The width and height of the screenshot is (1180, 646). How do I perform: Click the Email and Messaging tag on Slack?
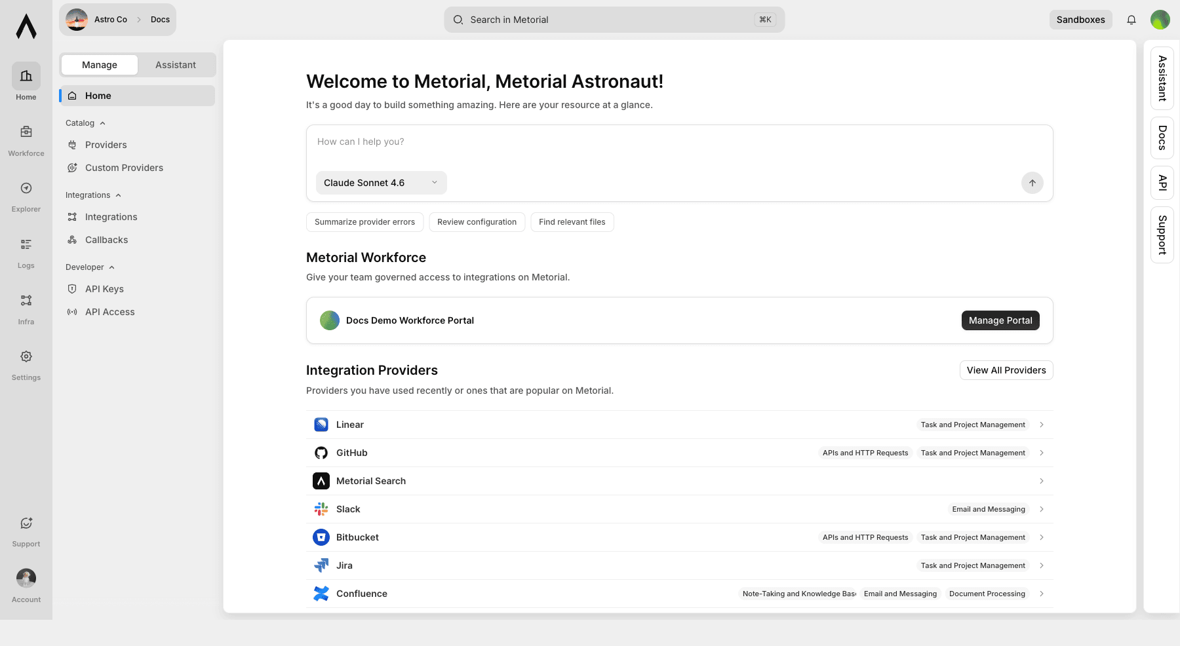(x=989, y=509)
